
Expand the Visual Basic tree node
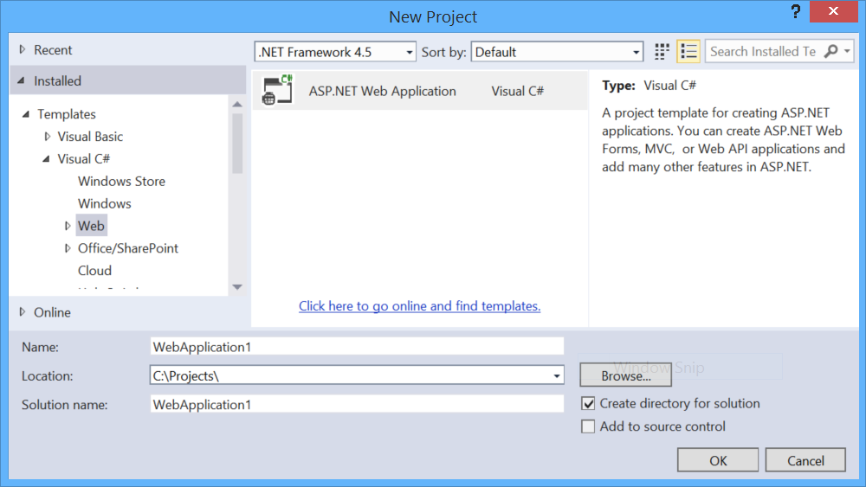[48, 137]
